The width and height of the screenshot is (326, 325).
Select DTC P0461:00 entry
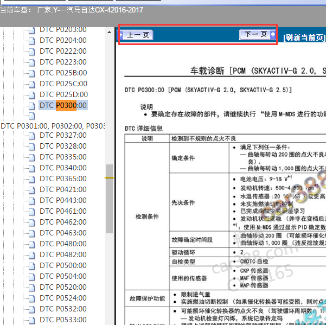[x=63, y=211]
